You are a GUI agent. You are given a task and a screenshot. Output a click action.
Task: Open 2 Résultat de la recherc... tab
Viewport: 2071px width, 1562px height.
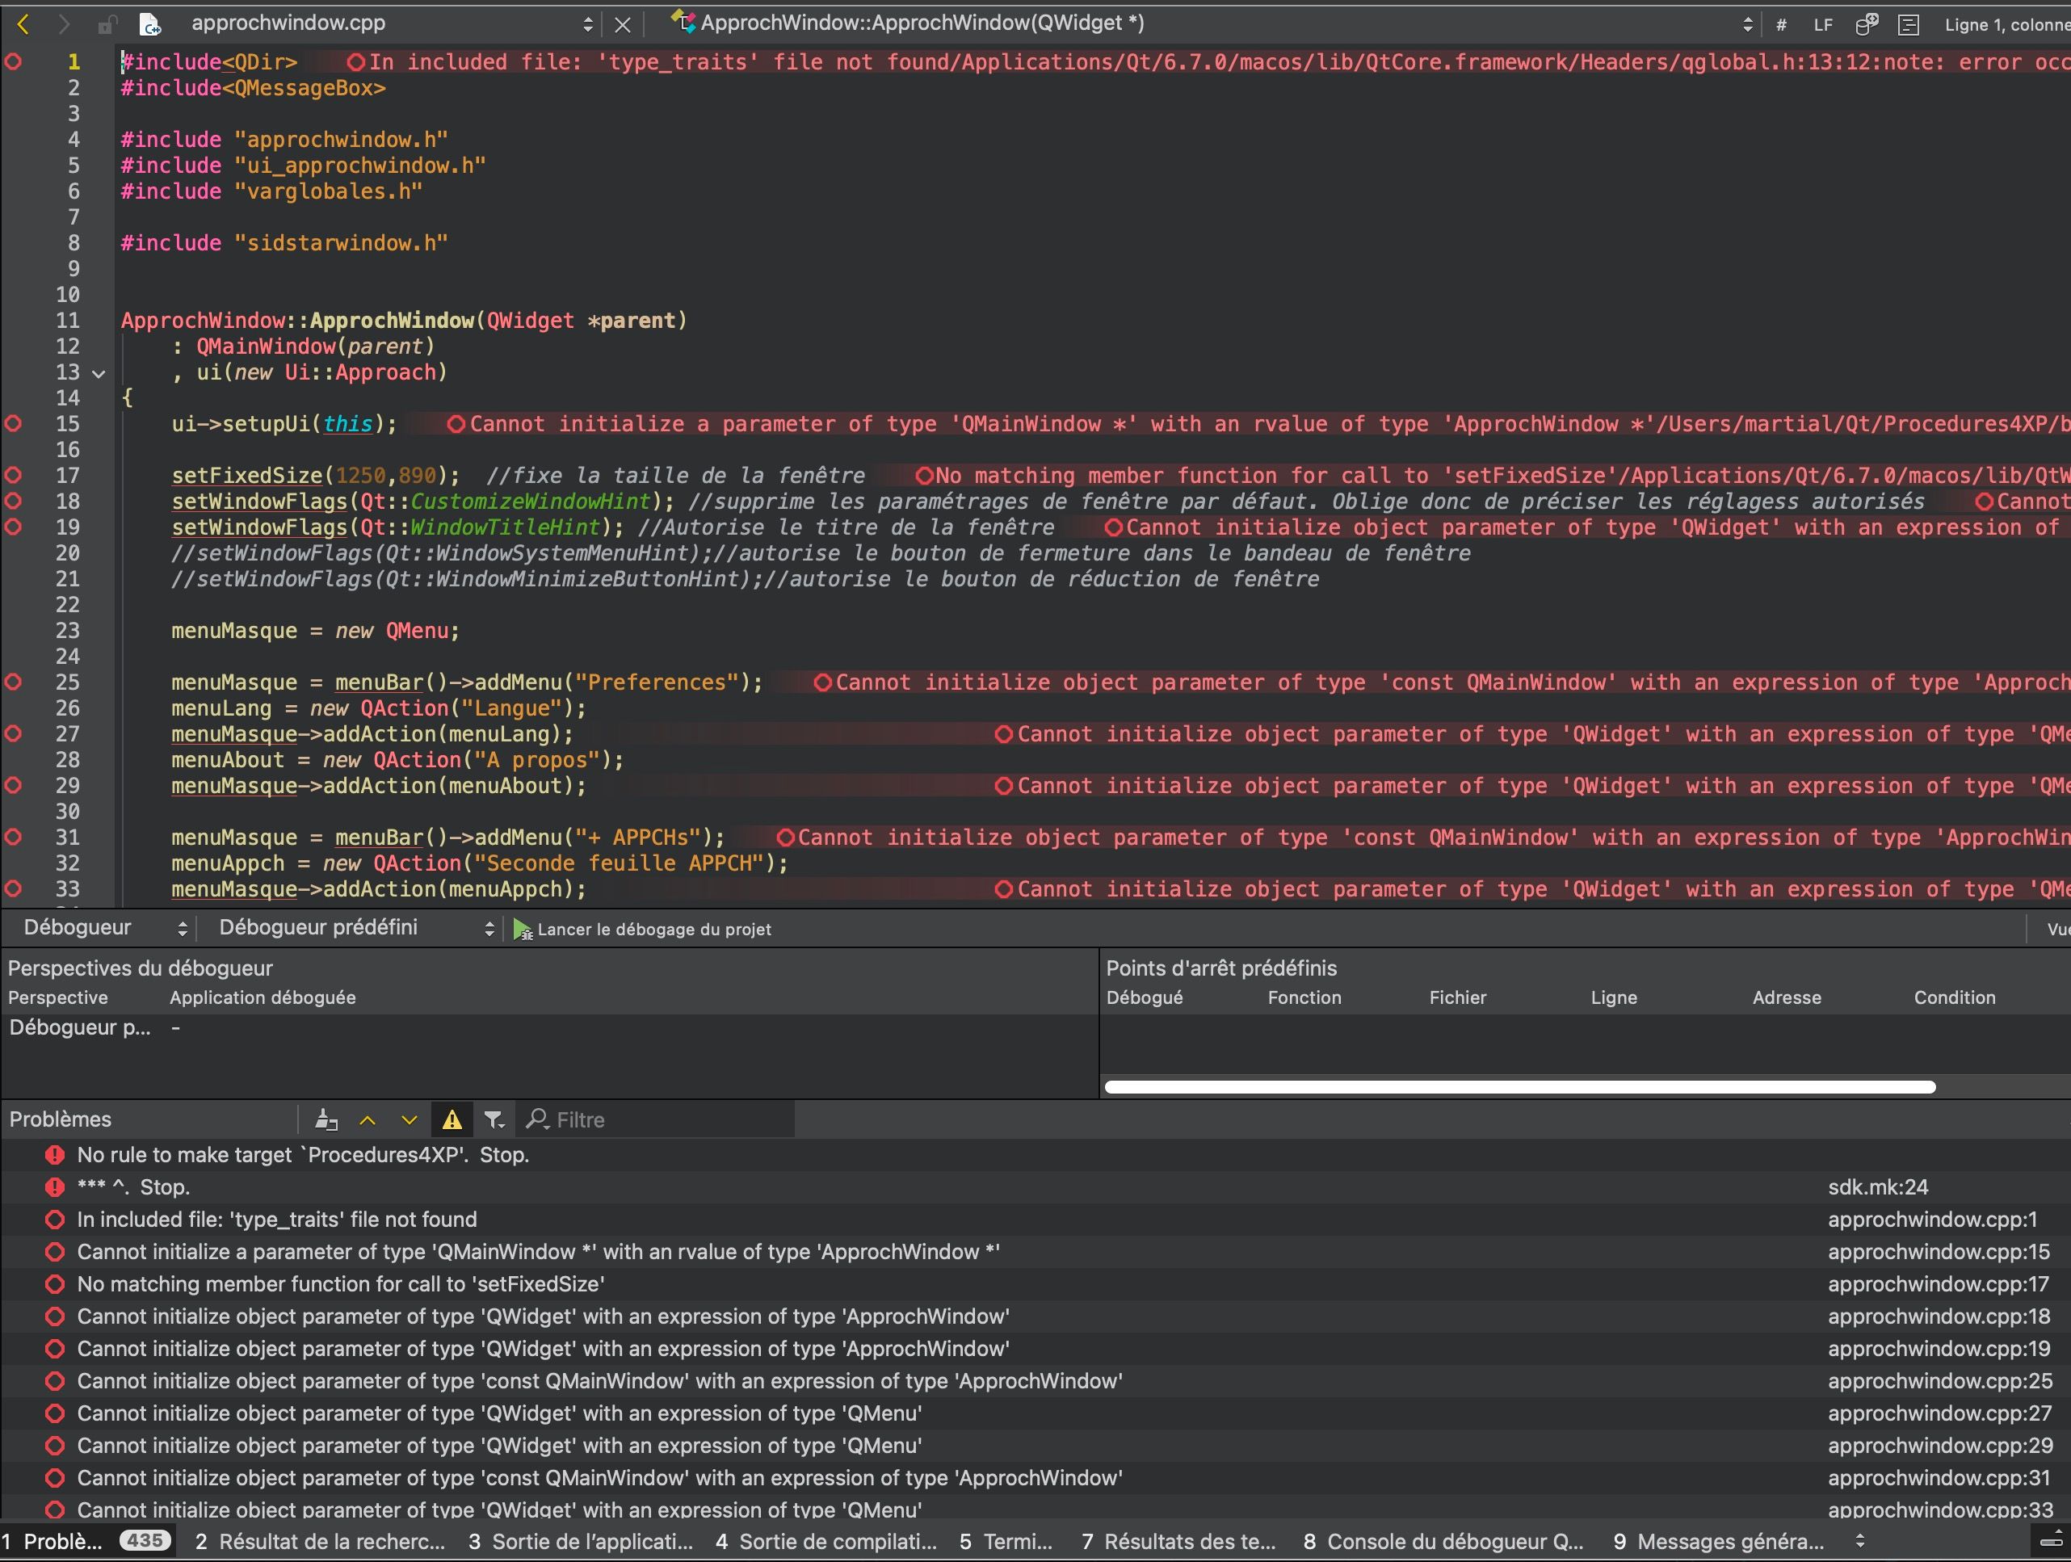(x=320, y=1541)
